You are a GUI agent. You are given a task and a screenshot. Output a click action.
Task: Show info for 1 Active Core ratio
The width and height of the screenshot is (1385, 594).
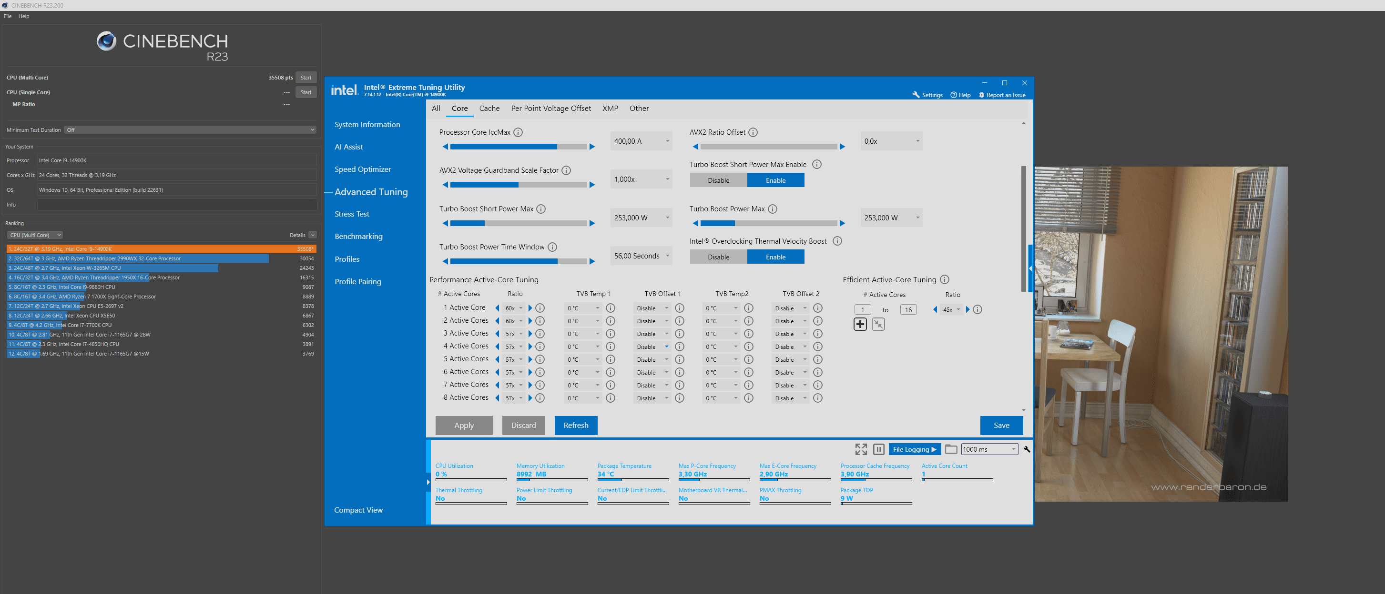pos(540,308)
